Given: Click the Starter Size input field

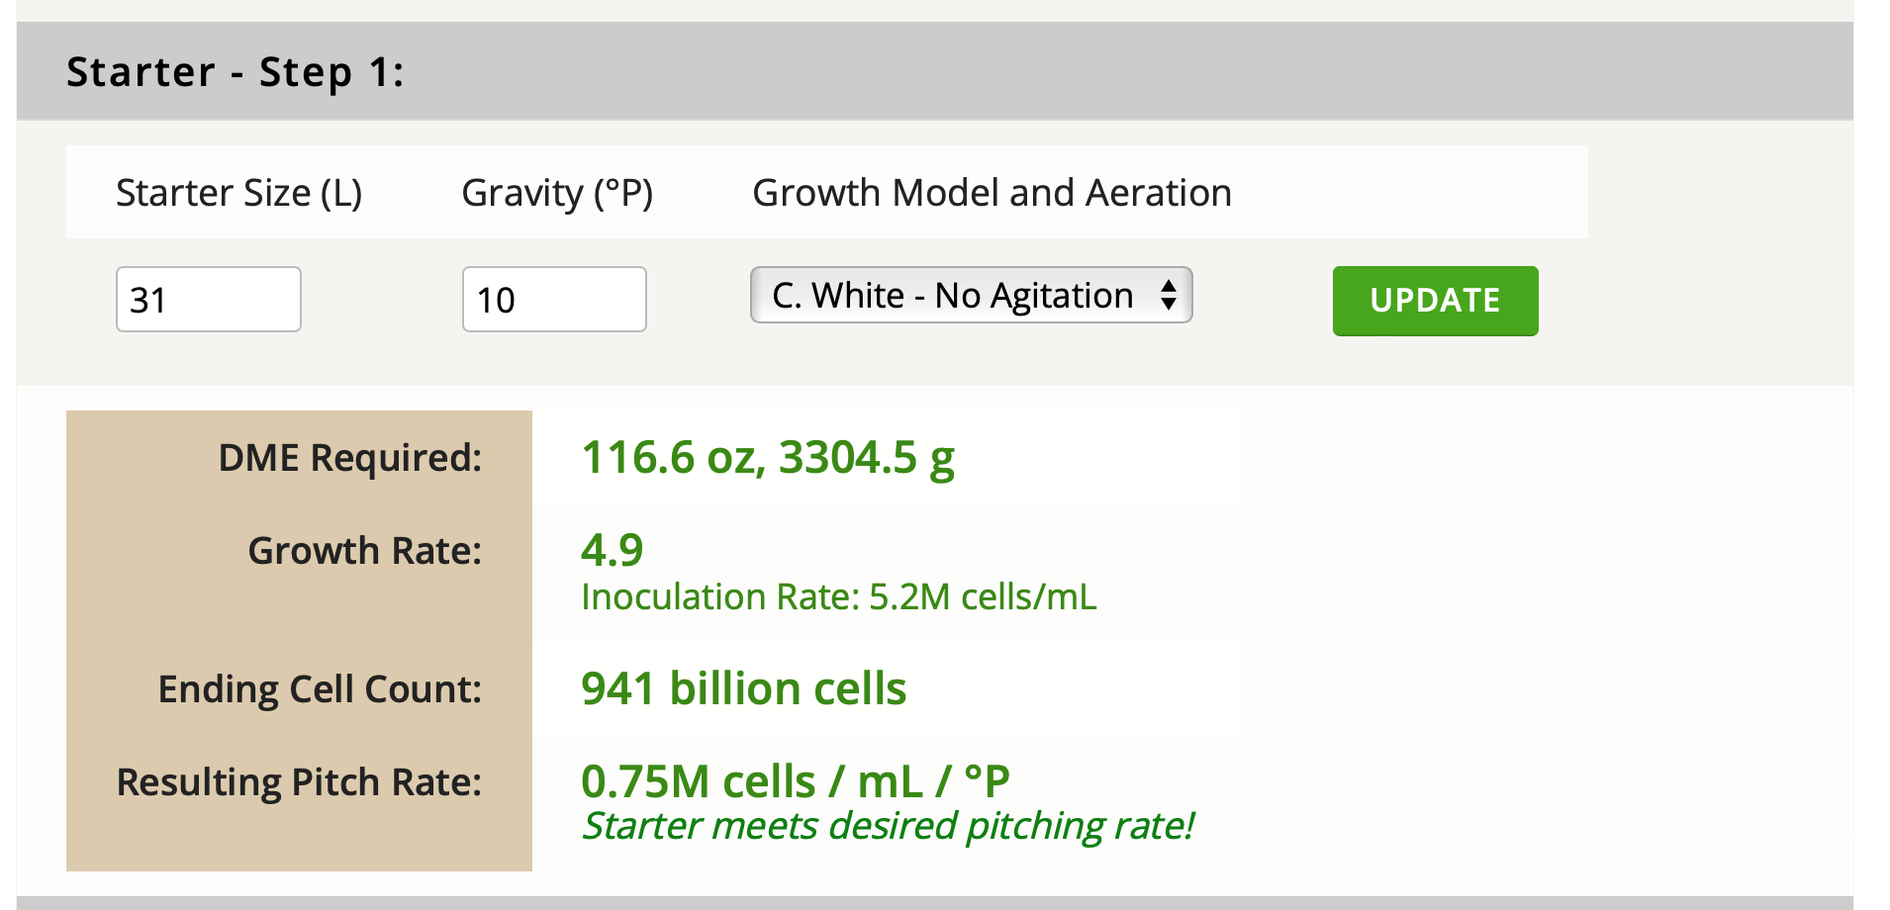Looking at the screenshot, I should [208, 299].
